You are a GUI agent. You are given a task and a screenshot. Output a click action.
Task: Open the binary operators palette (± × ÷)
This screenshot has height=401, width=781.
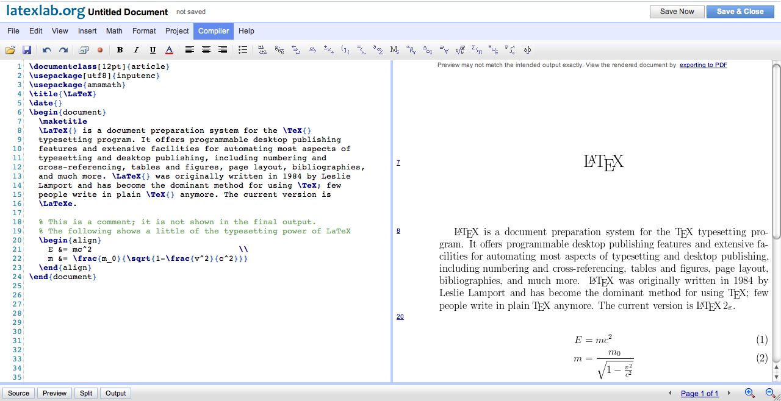tap(329, 50)
